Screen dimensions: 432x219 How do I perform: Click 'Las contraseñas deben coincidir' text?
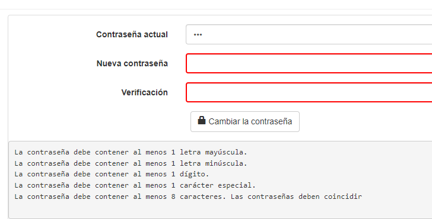point(297,197)
